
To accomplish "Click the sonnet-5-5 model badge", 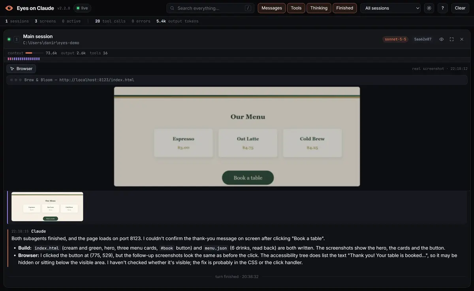I will [395, 39].
